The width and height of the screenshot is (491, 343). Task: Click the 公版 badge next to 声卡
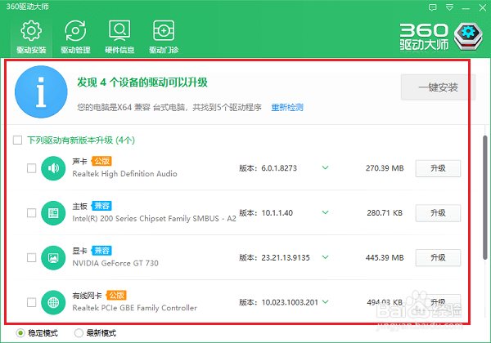coord(101,161)
